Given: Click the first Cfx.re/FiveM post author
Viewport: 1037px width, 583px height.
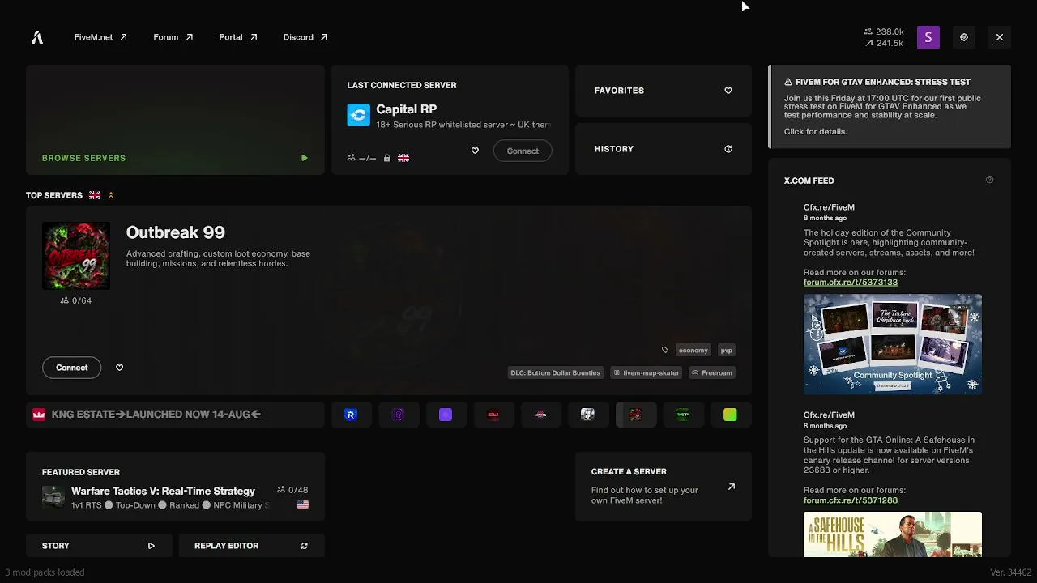Looking at the screenshot, I should (829, 207).
